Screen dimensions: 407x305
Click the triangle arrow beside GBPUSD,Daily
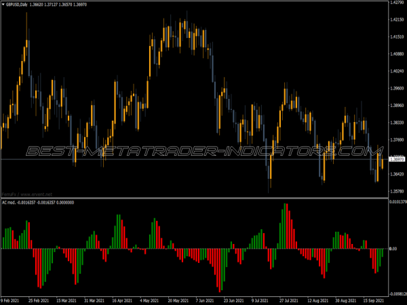click(x=3, y=3)
